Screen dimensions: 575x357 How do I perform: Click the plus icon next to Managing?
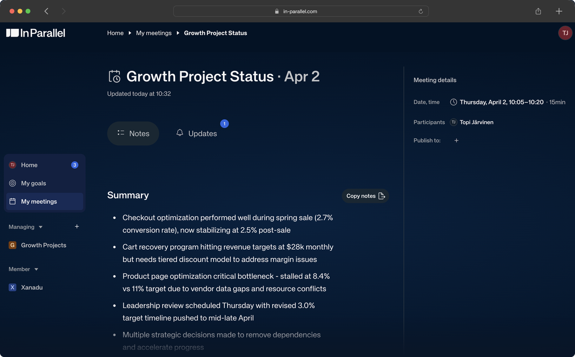click(x=77, y=227)
